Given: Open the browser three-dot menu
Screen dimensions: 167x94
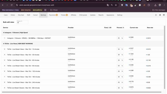Looking at the screenshot, I should point(164,5).
